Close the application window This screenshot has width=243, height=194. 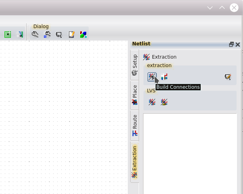pos(234,8)
